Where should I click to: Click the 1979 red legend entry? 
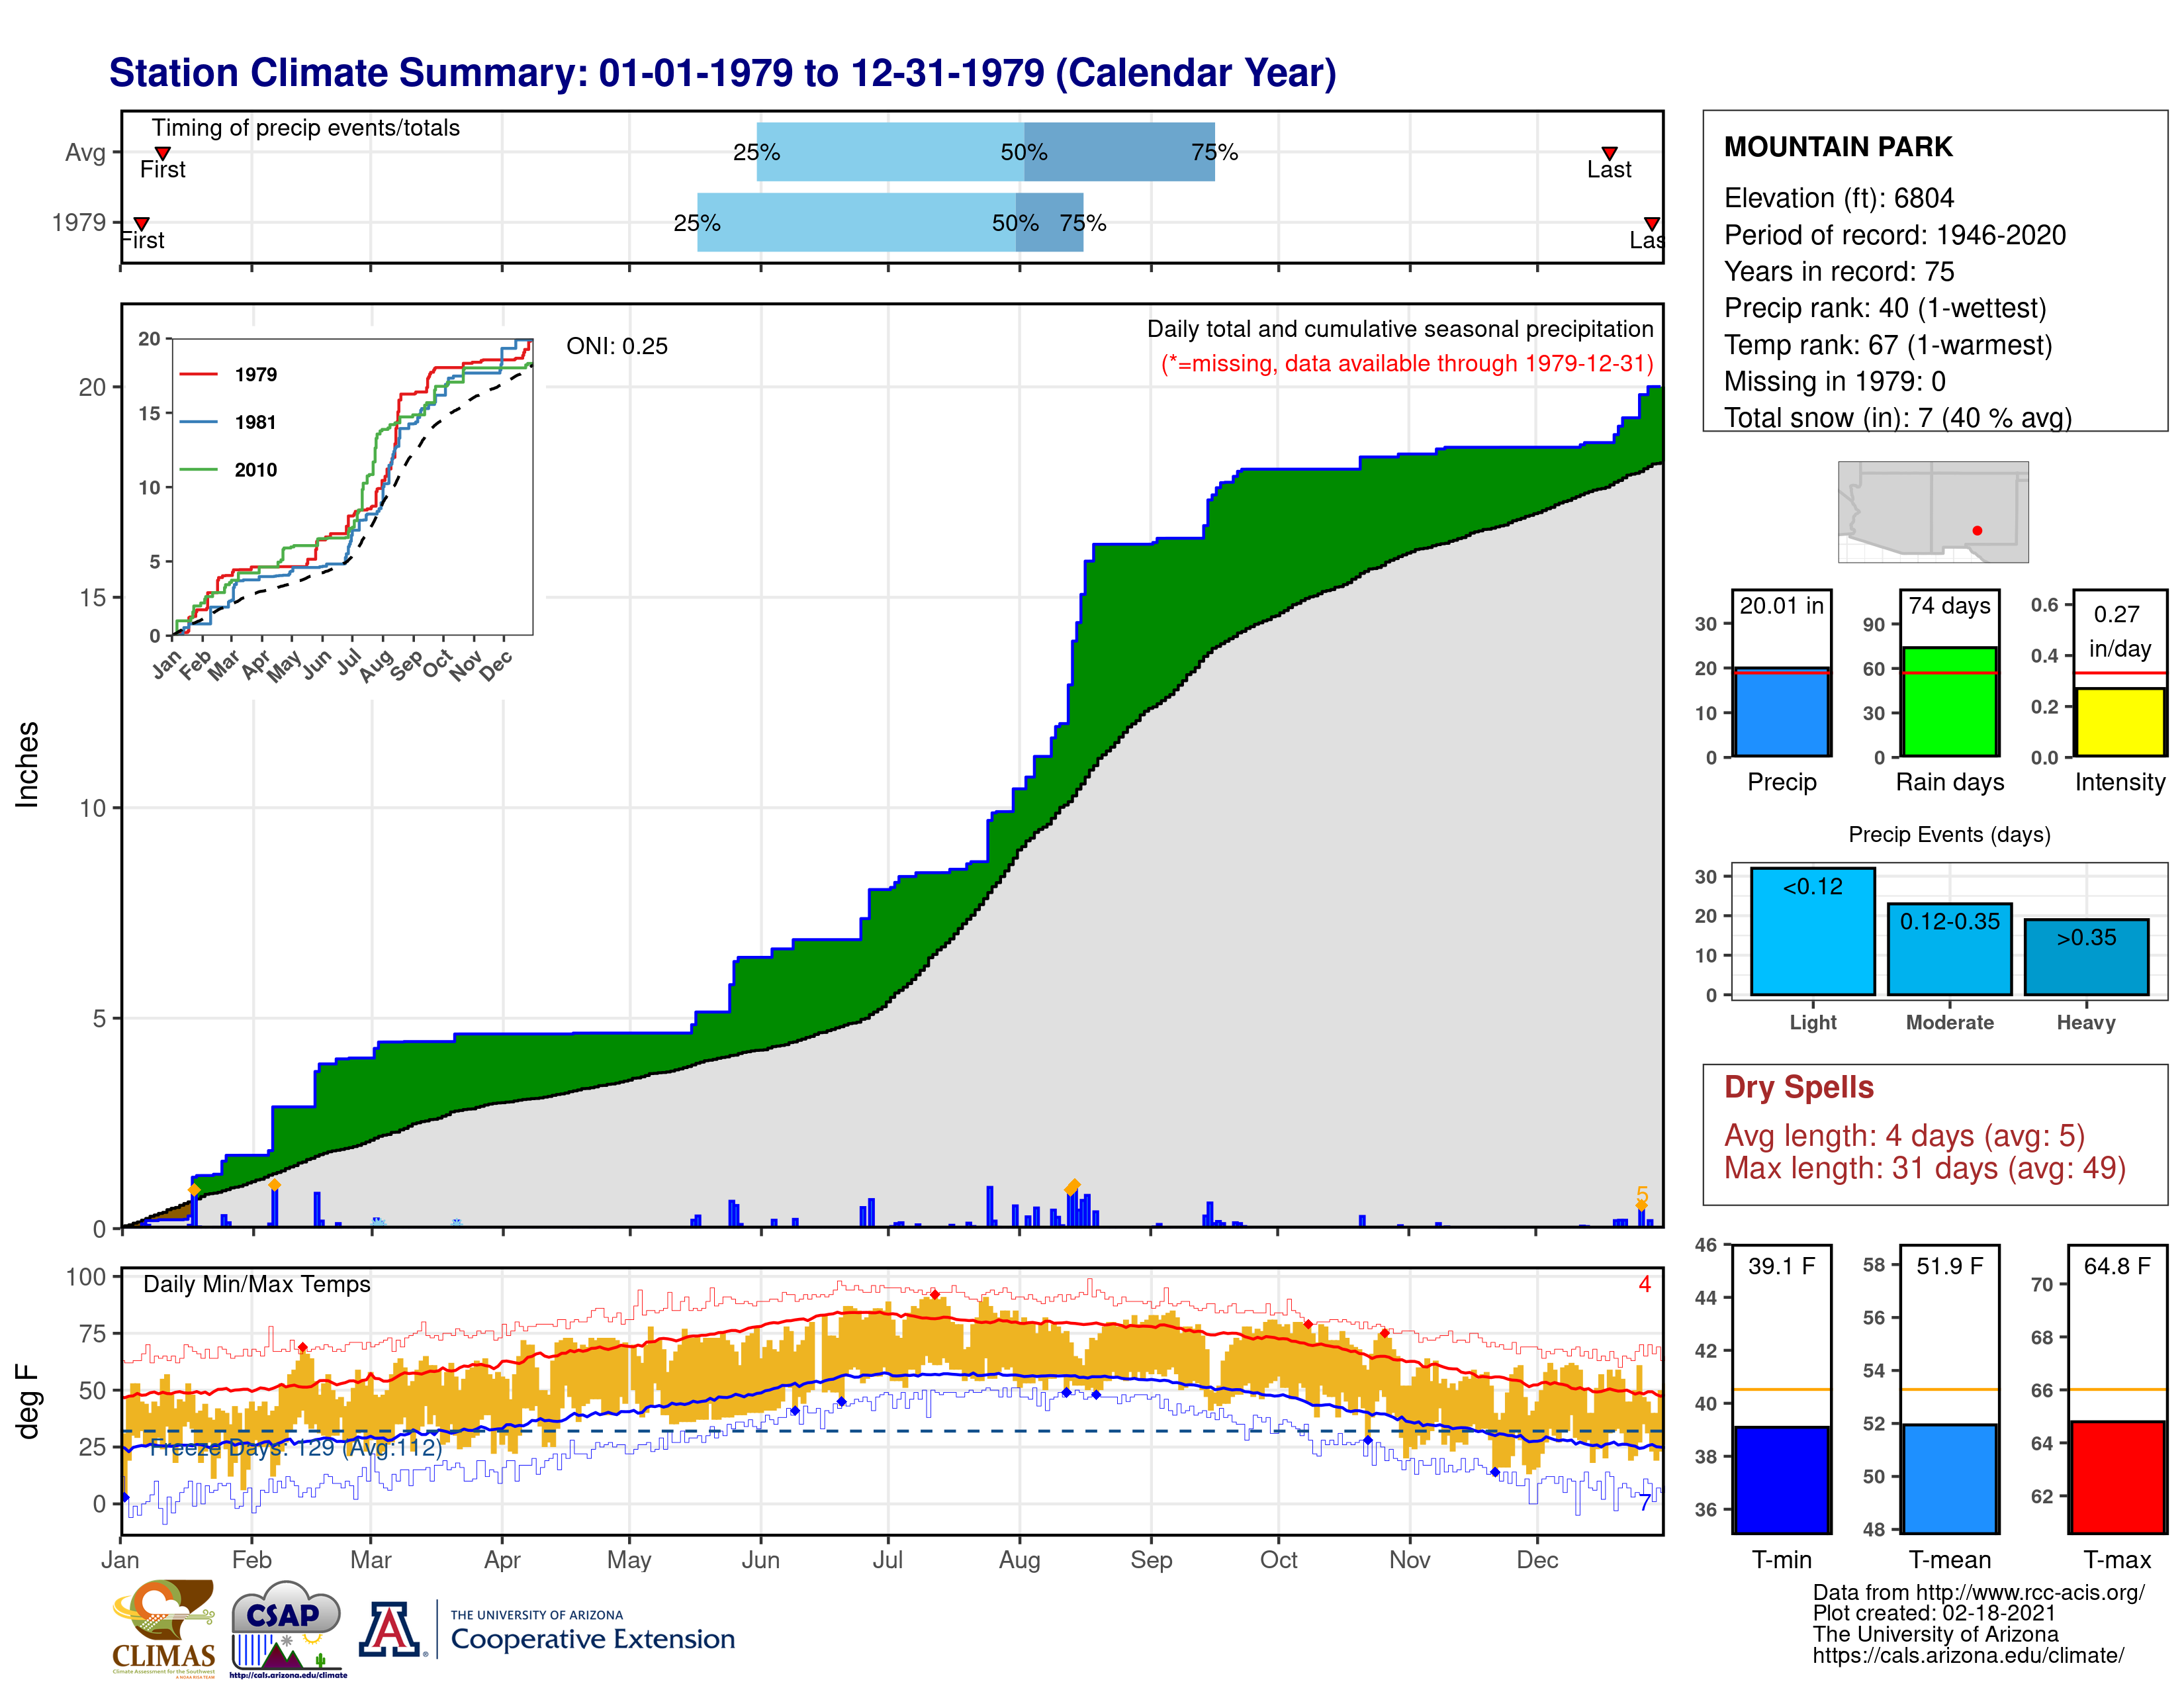[x=228, y=375]
